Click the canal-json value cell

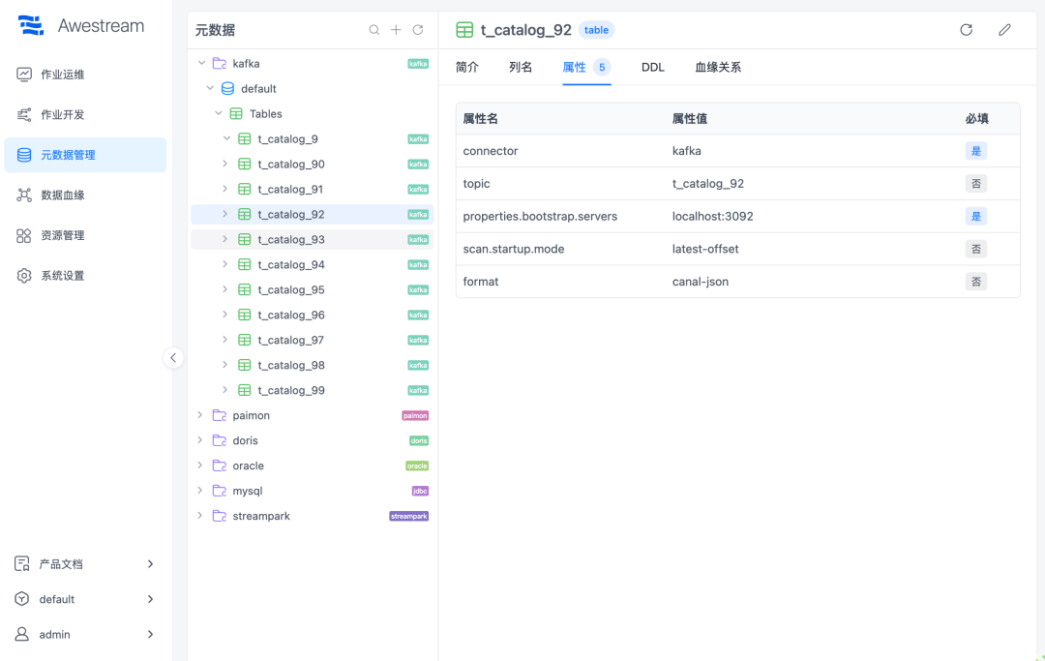click(x=700, y=282)
